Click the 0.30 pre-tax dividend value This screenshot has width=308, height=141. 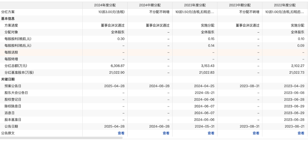coord(121,39)
